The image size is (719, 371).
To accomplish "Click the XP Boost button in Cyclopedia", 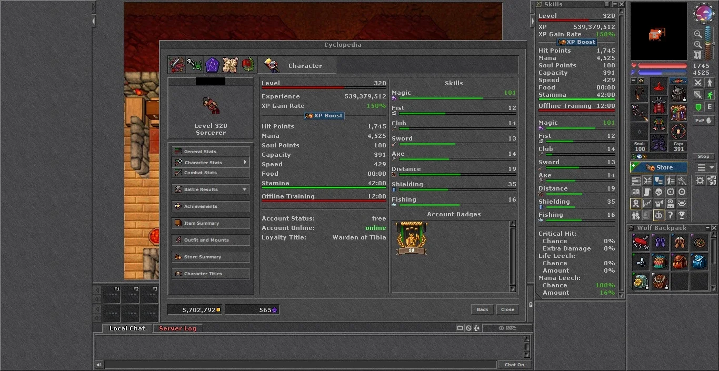I will (324, 116).
